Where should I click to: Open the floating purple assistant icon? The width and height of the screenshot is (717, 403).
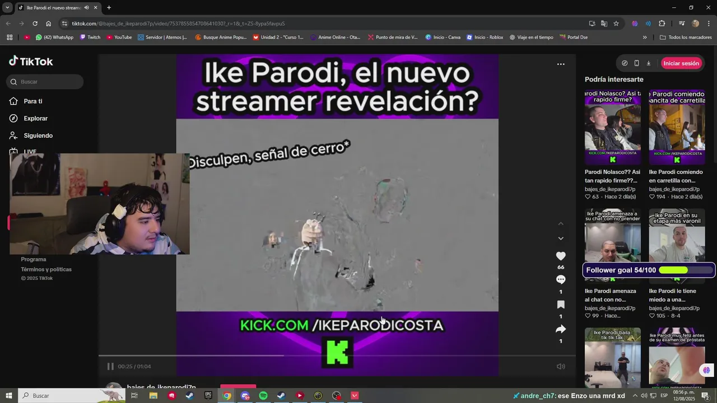pyautogui.click(x=706, y=370)
